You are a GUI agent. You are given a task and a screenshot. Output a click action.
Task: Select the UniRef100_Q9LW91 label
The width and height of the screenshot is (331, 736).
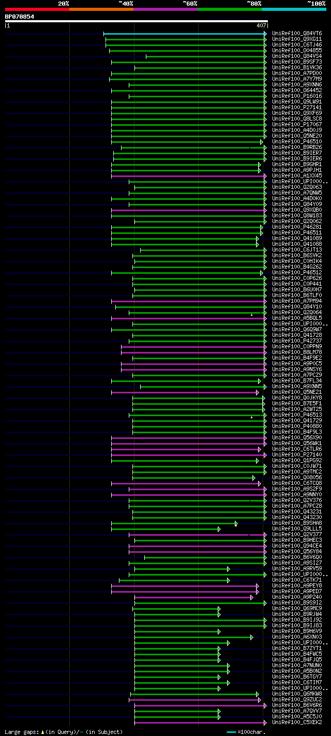tap(296, 102)
